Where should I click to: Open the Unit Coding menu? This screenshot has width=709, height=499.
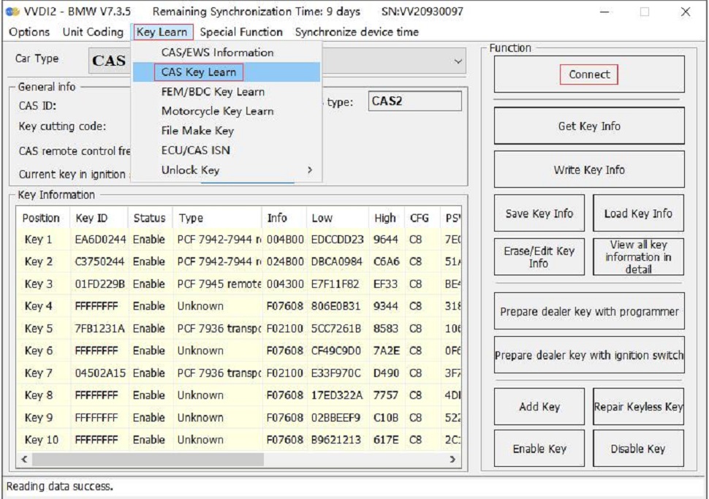93,32
